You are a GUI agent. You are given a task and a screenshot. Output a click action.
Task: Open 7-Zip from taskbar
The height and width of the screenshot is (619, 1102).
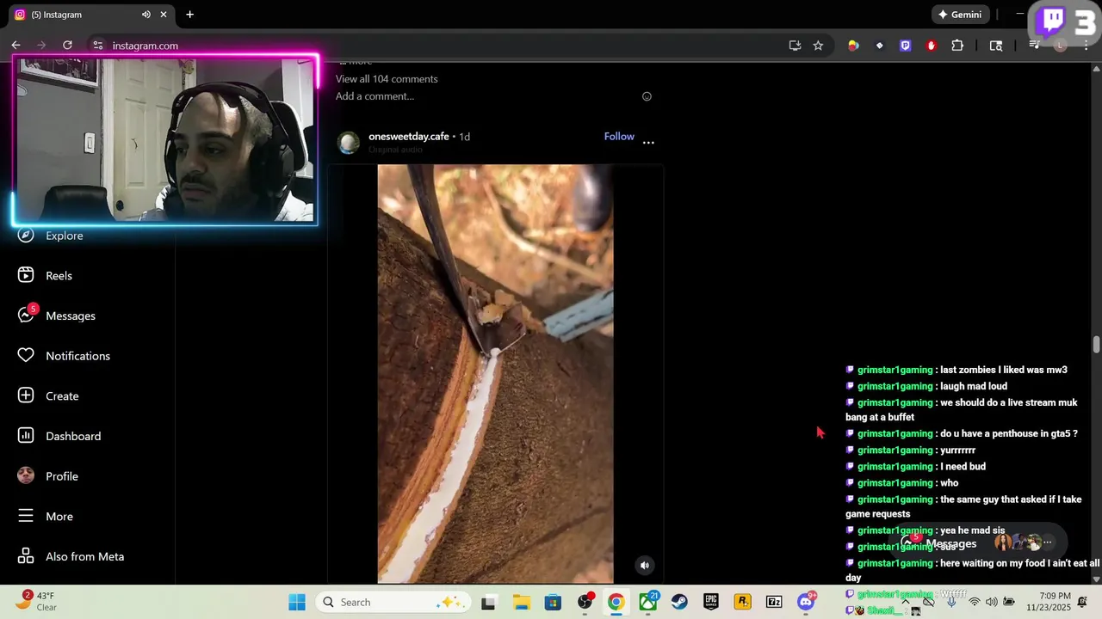pos(774,602)
